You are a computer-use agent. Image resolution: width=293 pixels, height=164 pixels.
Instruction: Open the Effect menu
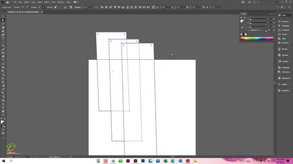click(47, 2)
